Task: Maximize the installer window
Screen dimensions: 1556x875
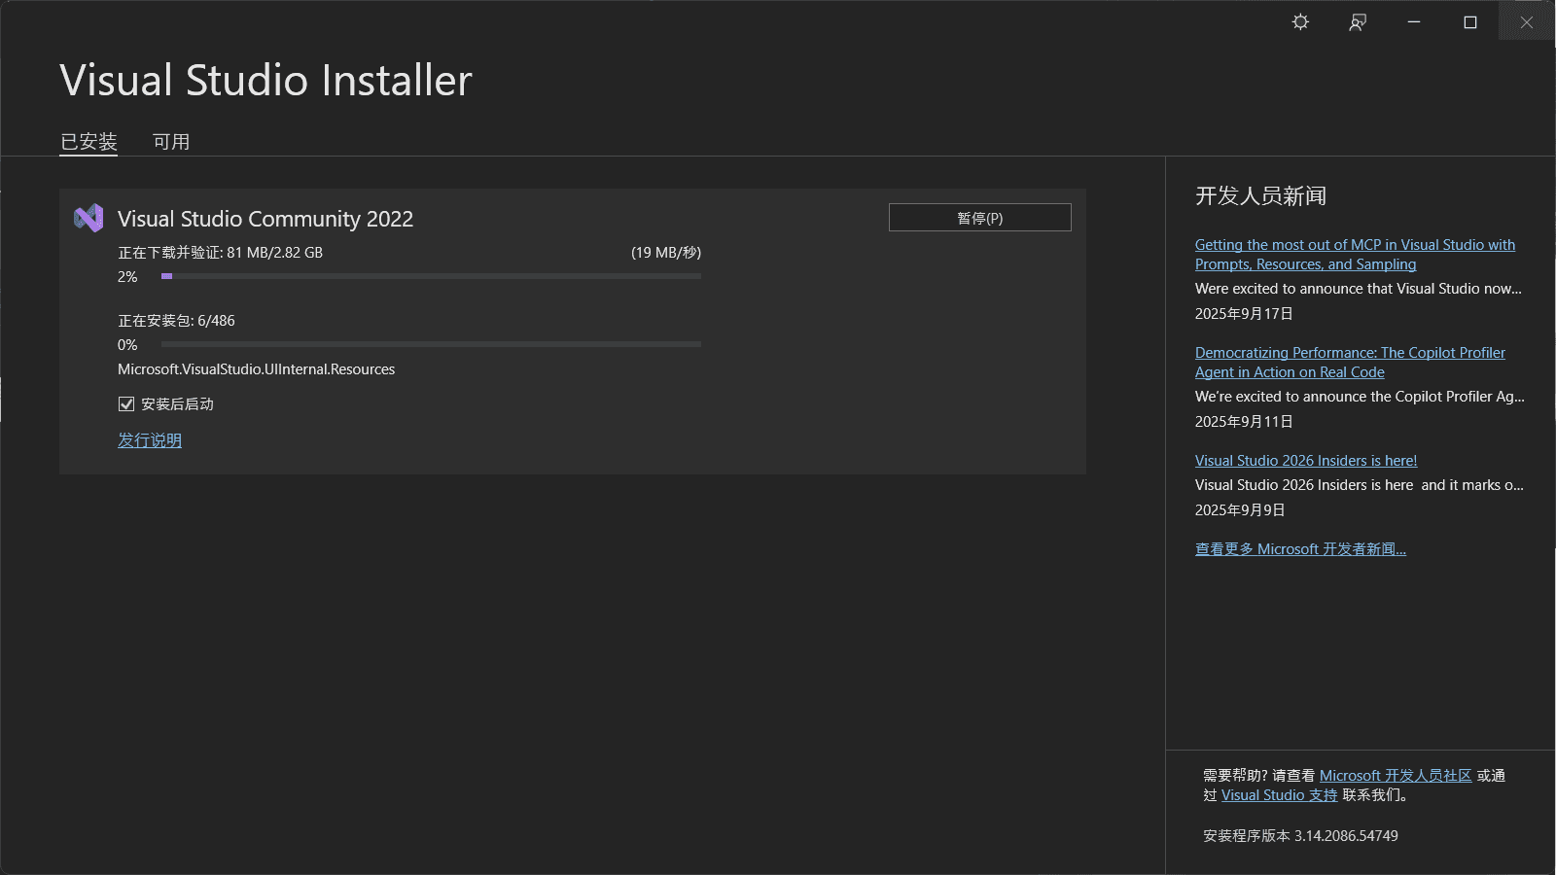Action: pyautogui.click(x=1470, y=22)
